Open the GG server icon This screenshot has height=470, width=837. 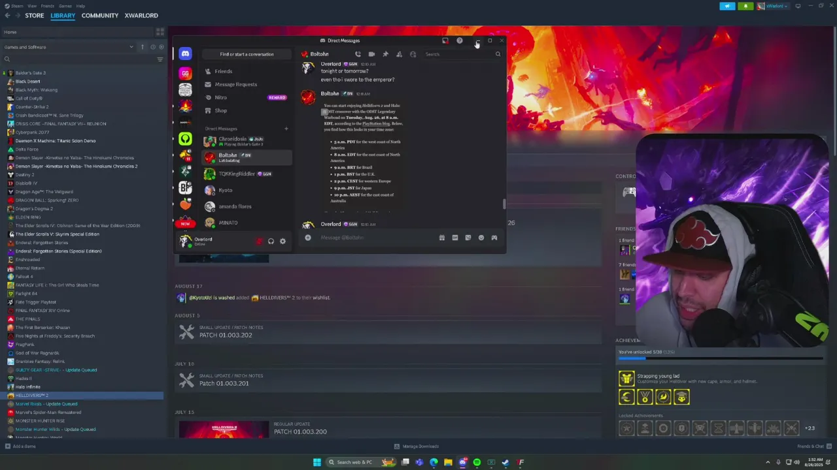click(x=185, y=73)
